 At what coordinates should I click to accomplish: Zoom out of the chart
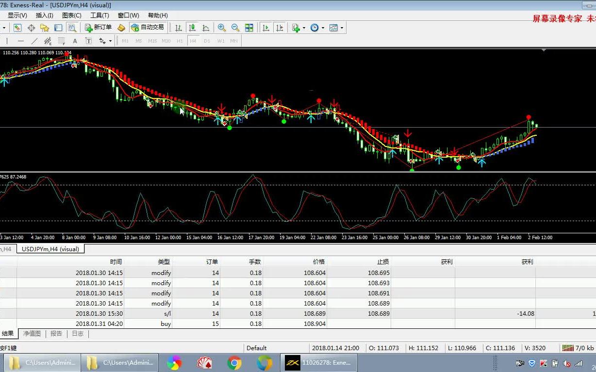(235, 28)
